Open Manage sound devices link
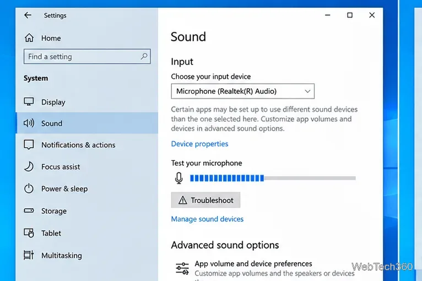Screen dimensions: 422x281 [x=207, y=219]
